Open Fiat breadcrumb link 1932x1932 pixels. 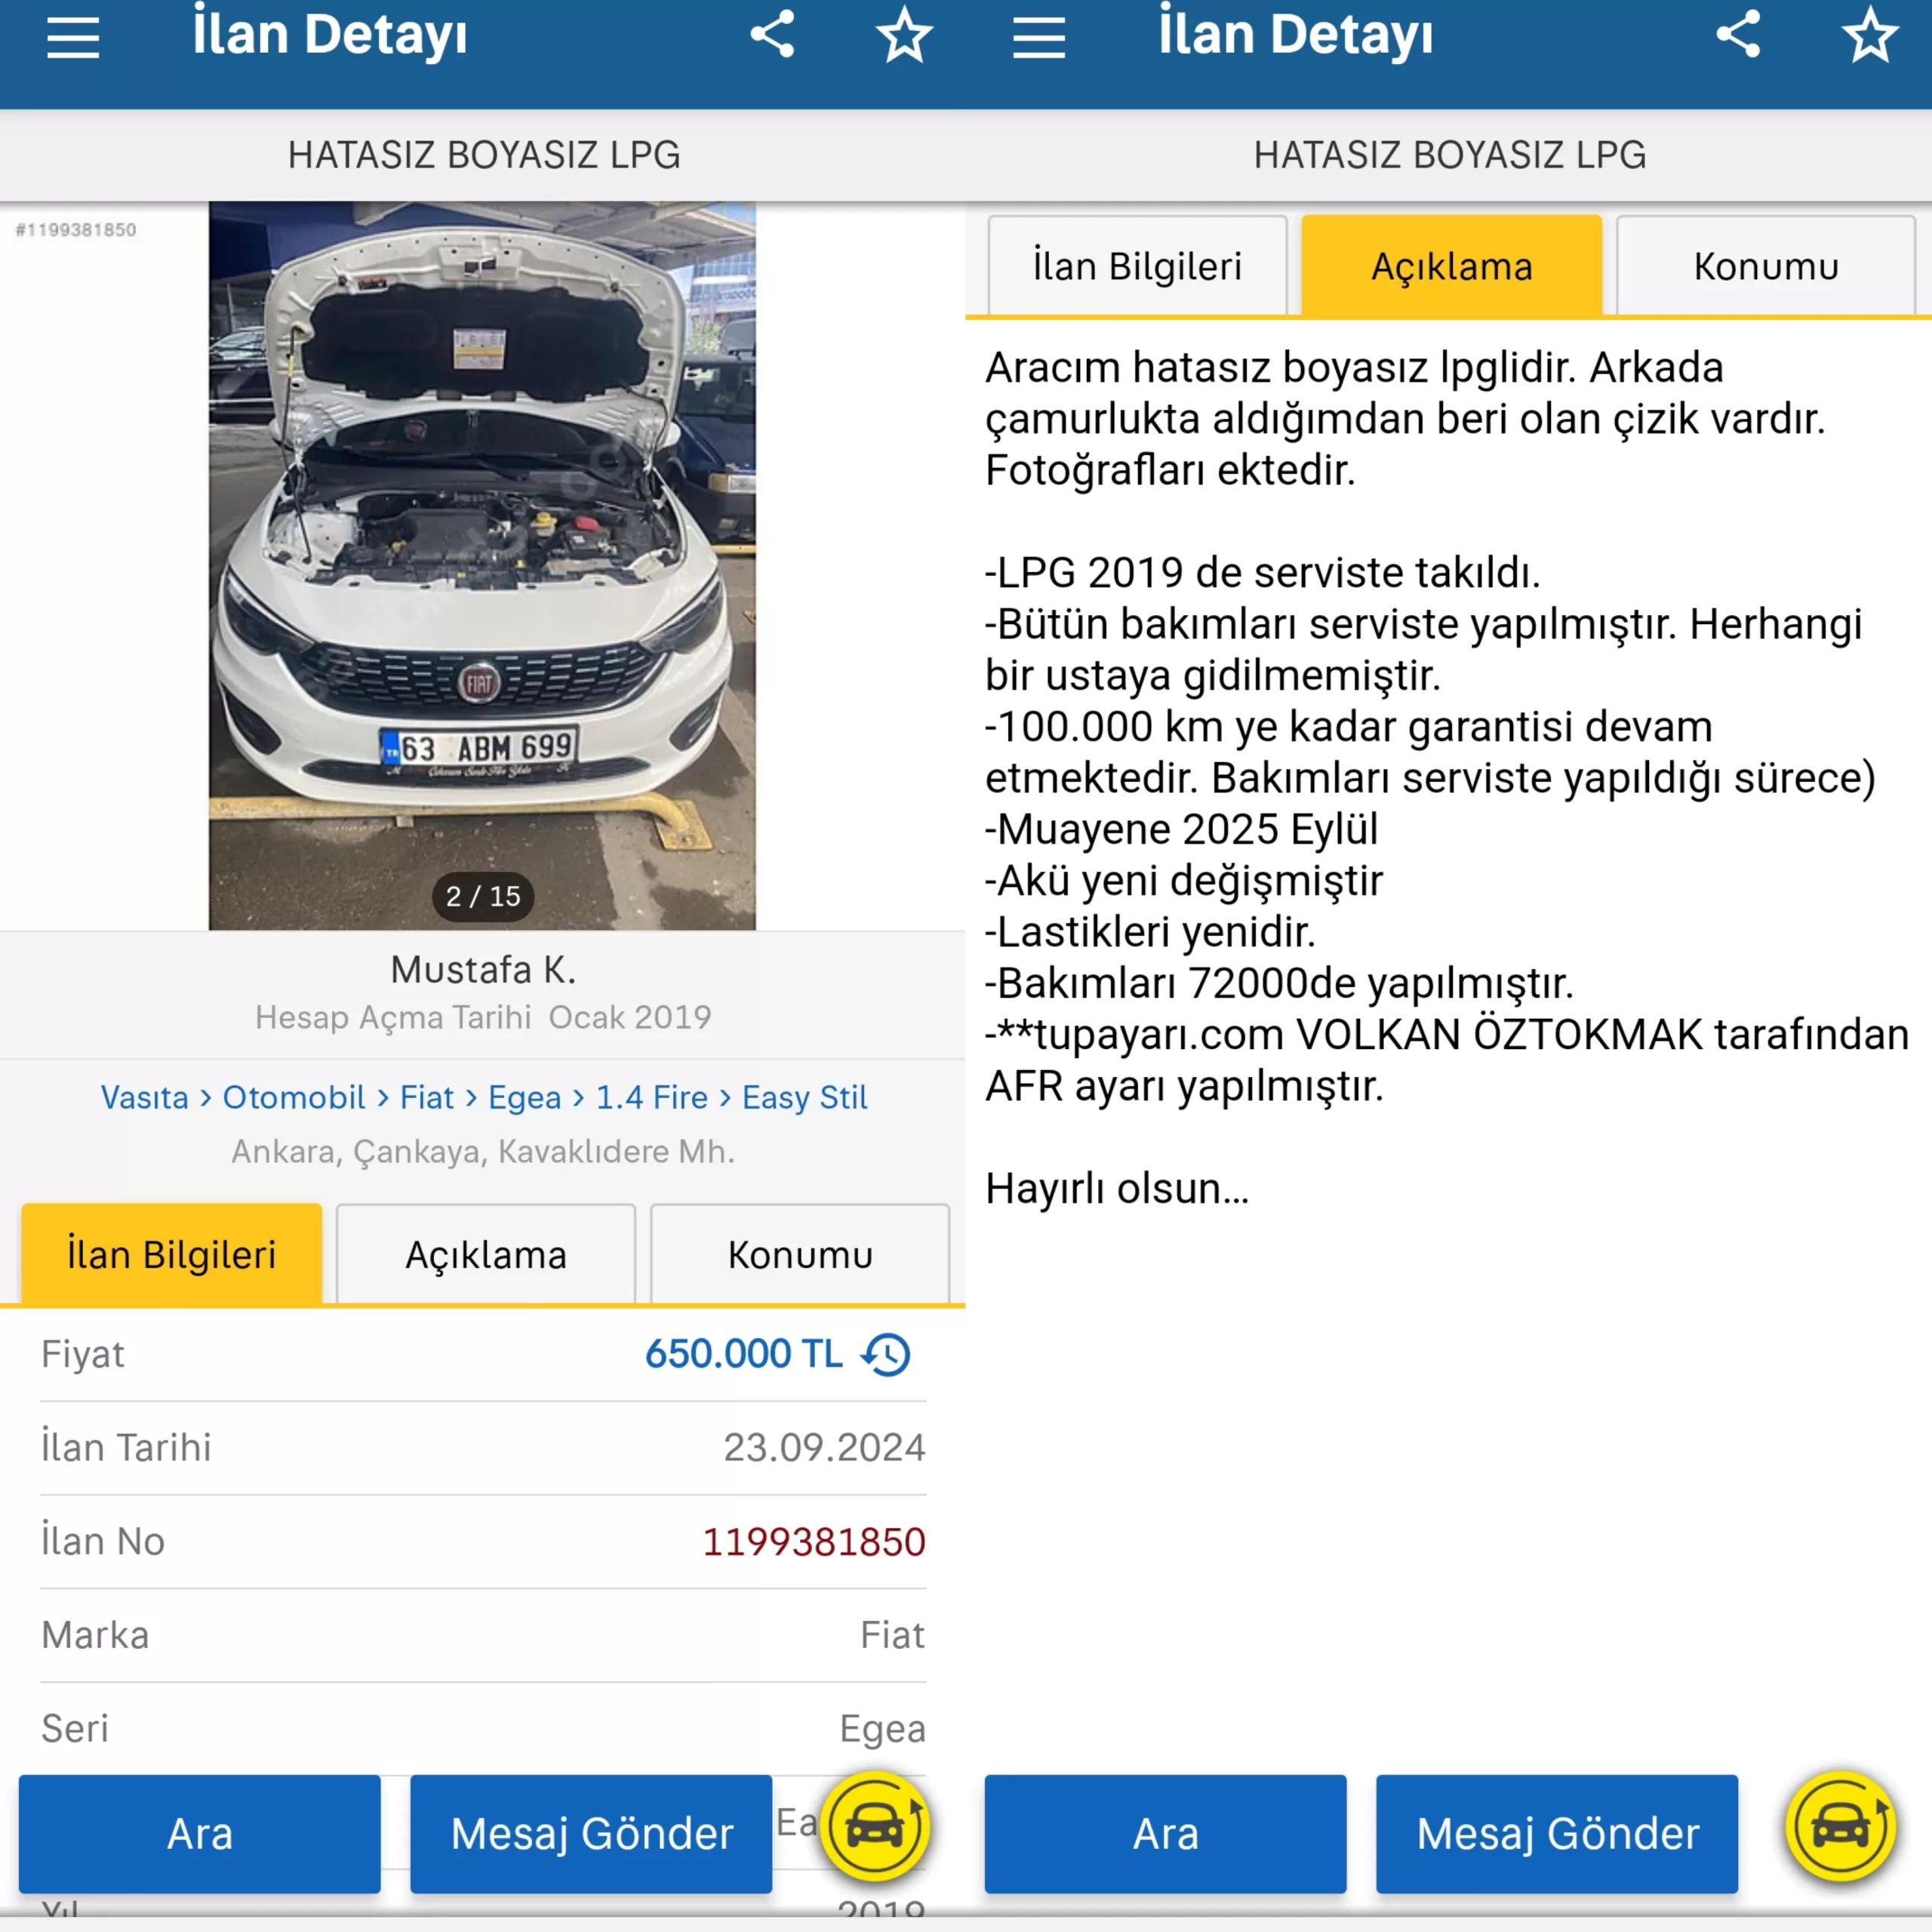click(427, 1097)
